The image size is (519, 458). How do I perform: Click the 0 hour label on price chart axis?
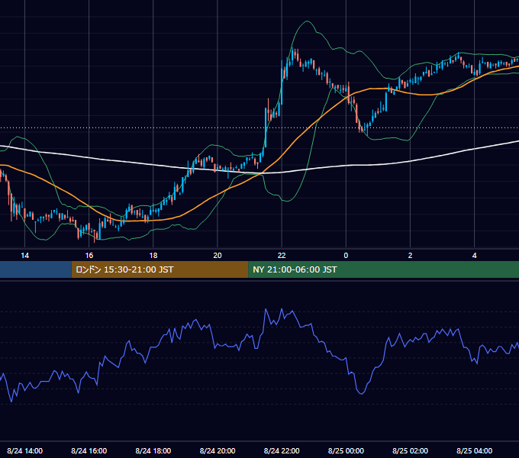pos(346,256)
